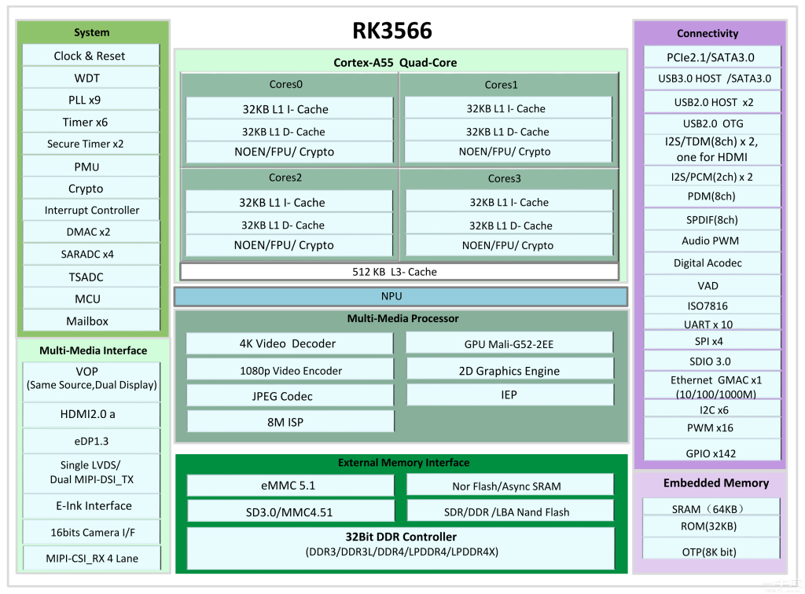This screenshot has height=594, width=805.
Task: Click the 8M ISP block
Action: click(x=290, y=422)
